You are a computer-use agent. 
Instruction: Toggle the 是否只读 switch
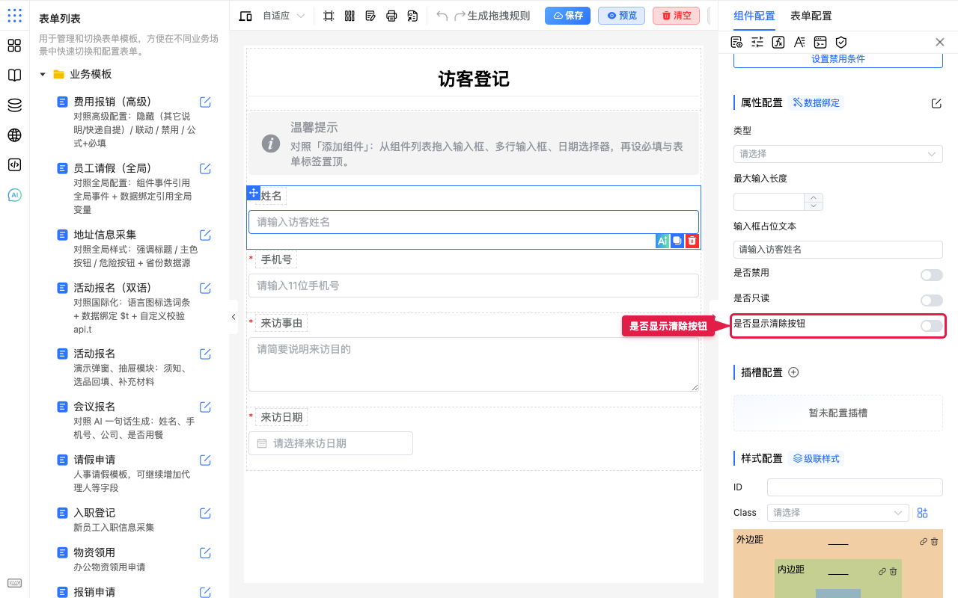click(932, 300)
